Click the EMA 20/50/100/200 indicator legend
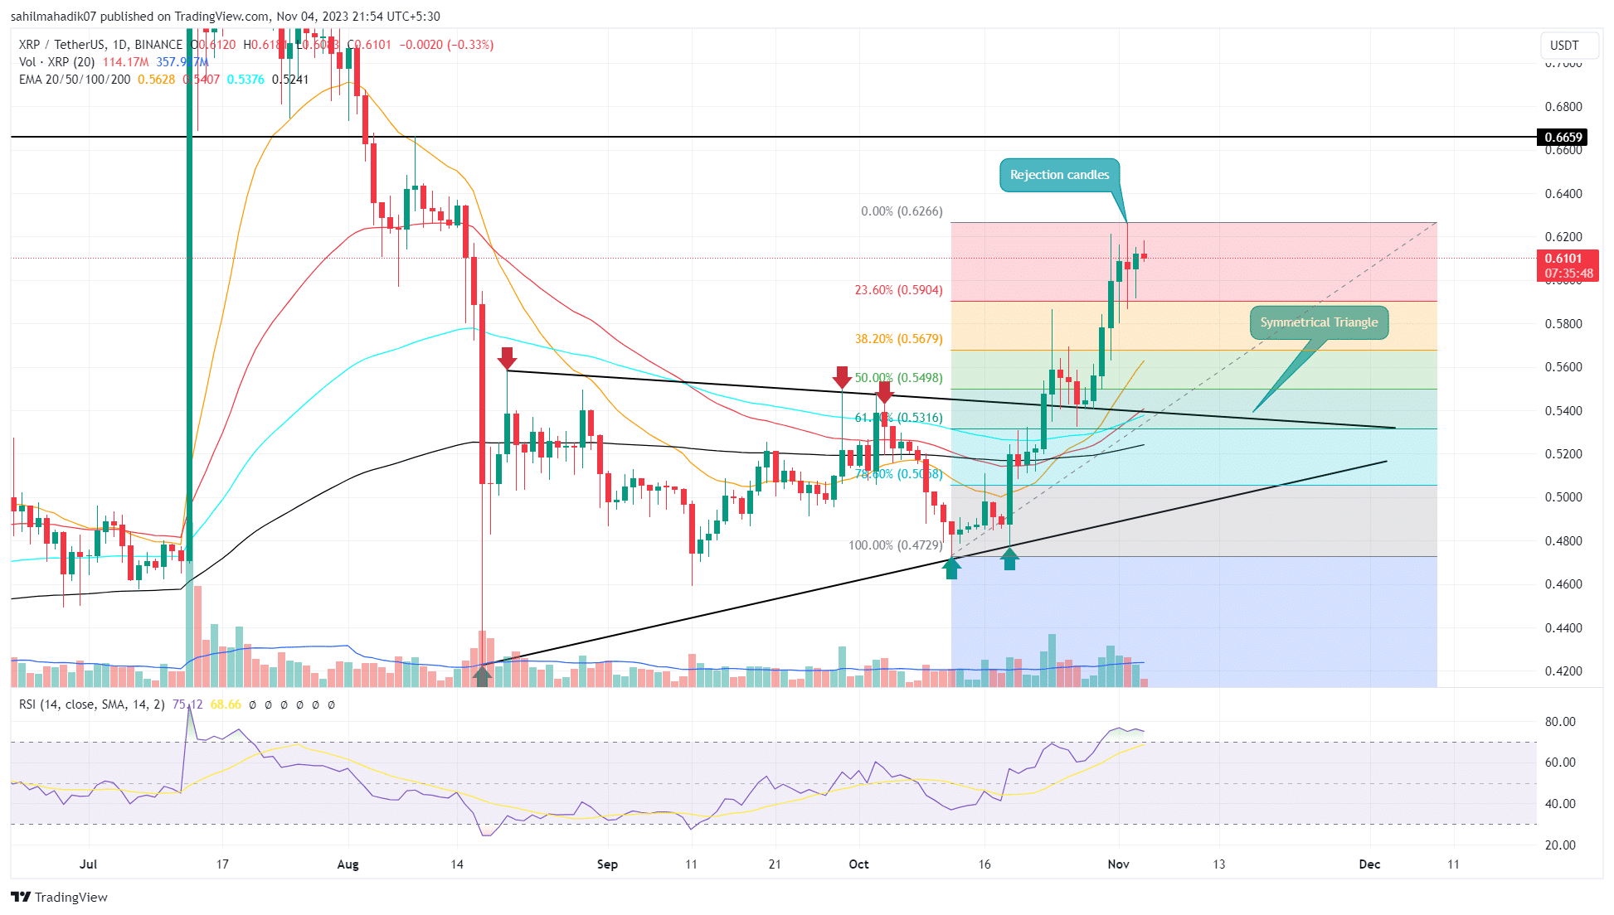This screenshot has width=1614, height=915. [75, 80]
